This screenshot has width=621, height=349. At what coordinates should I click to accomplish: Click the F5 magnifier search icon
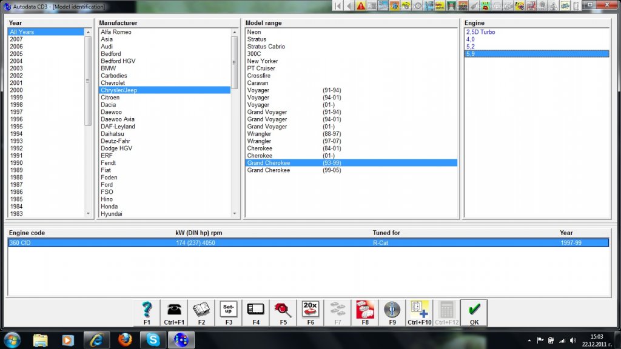click(283, 313)
